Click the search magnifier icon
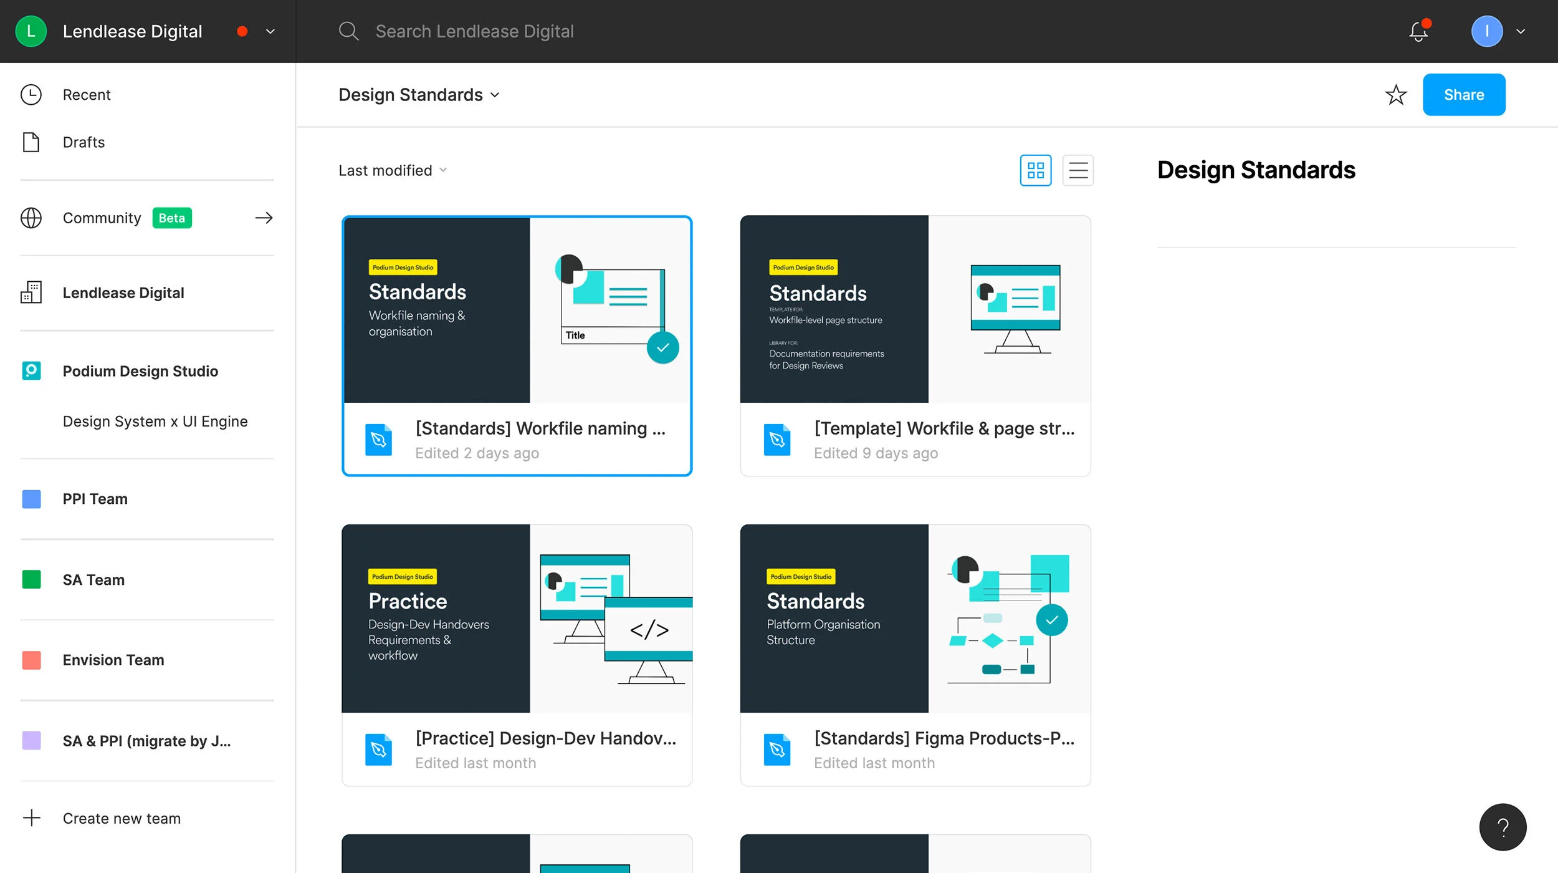The height and width of the screenshot is (873, 1558). click(x=348, y=31)
